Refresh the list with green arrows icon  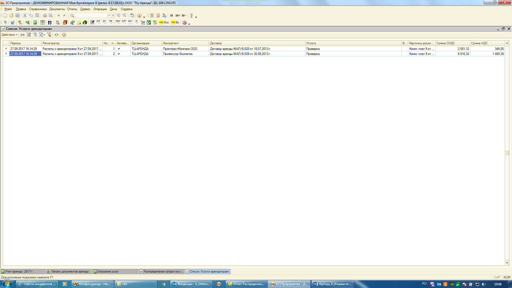click(x=57, y=35)
